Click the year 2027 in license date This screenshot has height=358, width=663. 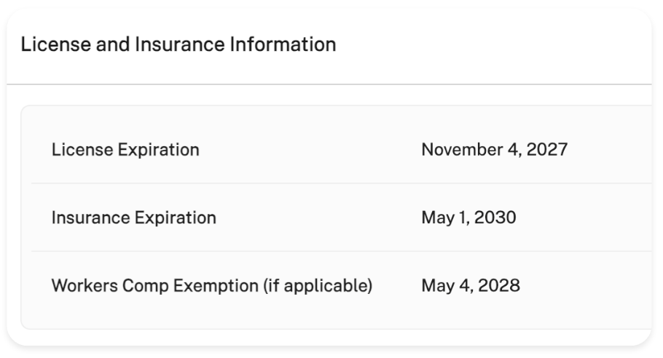click(x=546, y=150)
